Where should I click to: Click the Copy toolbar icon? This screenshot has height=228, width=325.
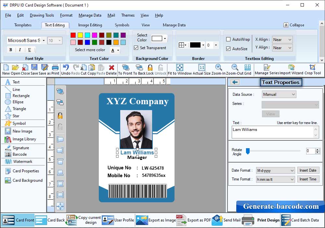click(x=92, y=67)
